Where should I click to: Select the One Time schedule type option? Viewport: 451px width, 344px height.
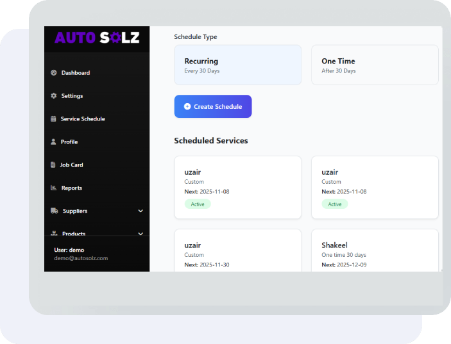tap(375, 65)
